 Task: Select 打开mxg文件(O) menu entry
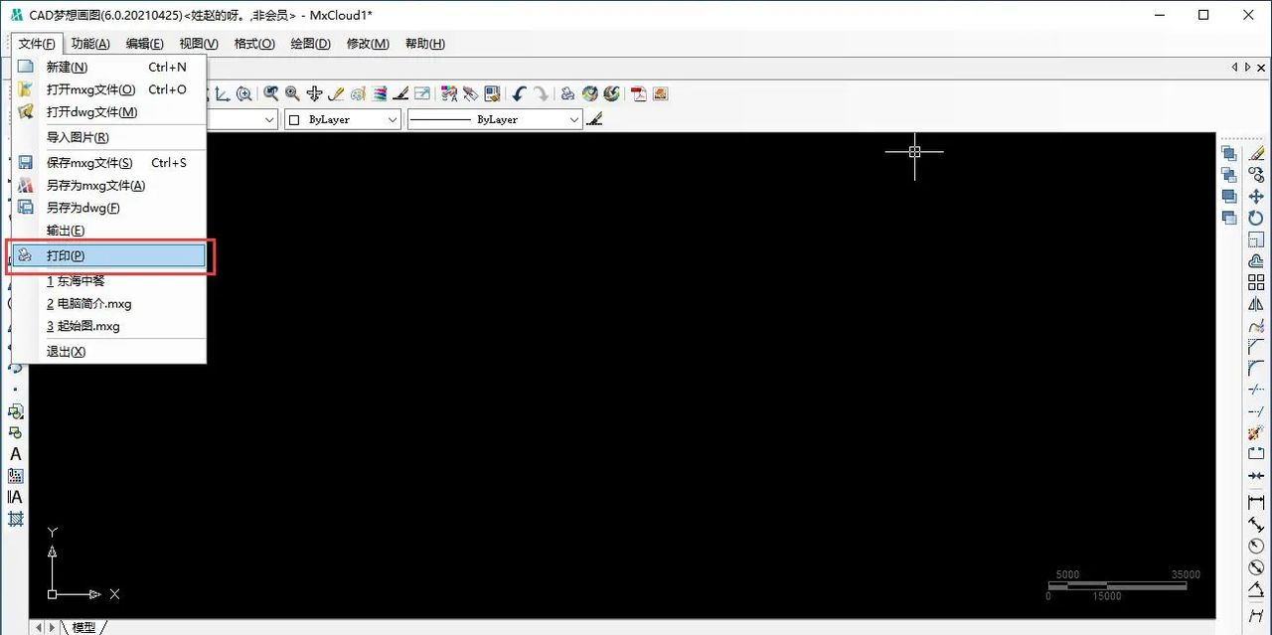(108, 89)
